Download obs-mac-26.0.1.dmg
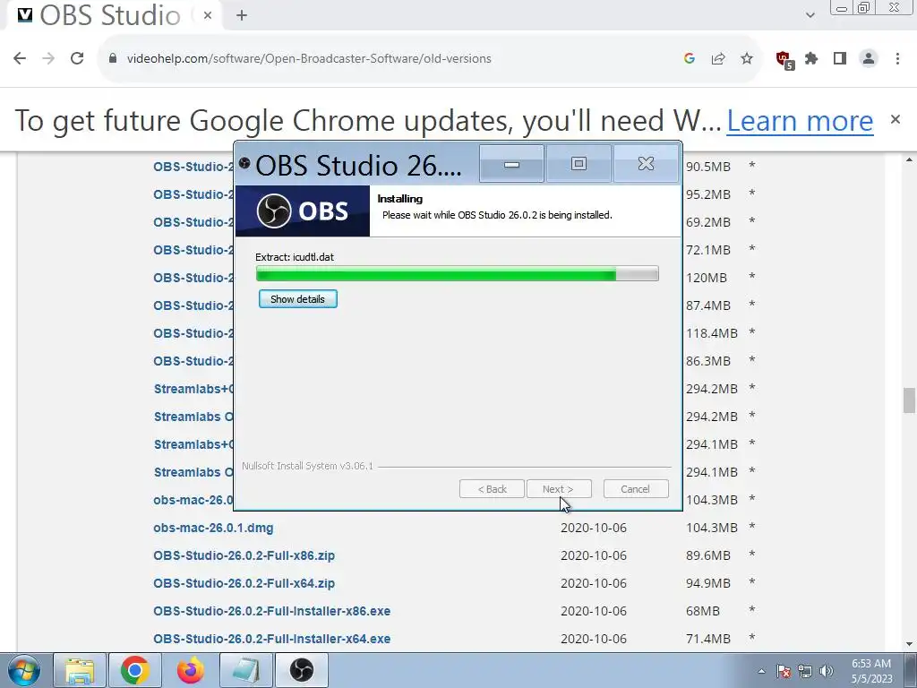Image resolution: width=917 pixels, height=688 pixels. click(213, 528)
